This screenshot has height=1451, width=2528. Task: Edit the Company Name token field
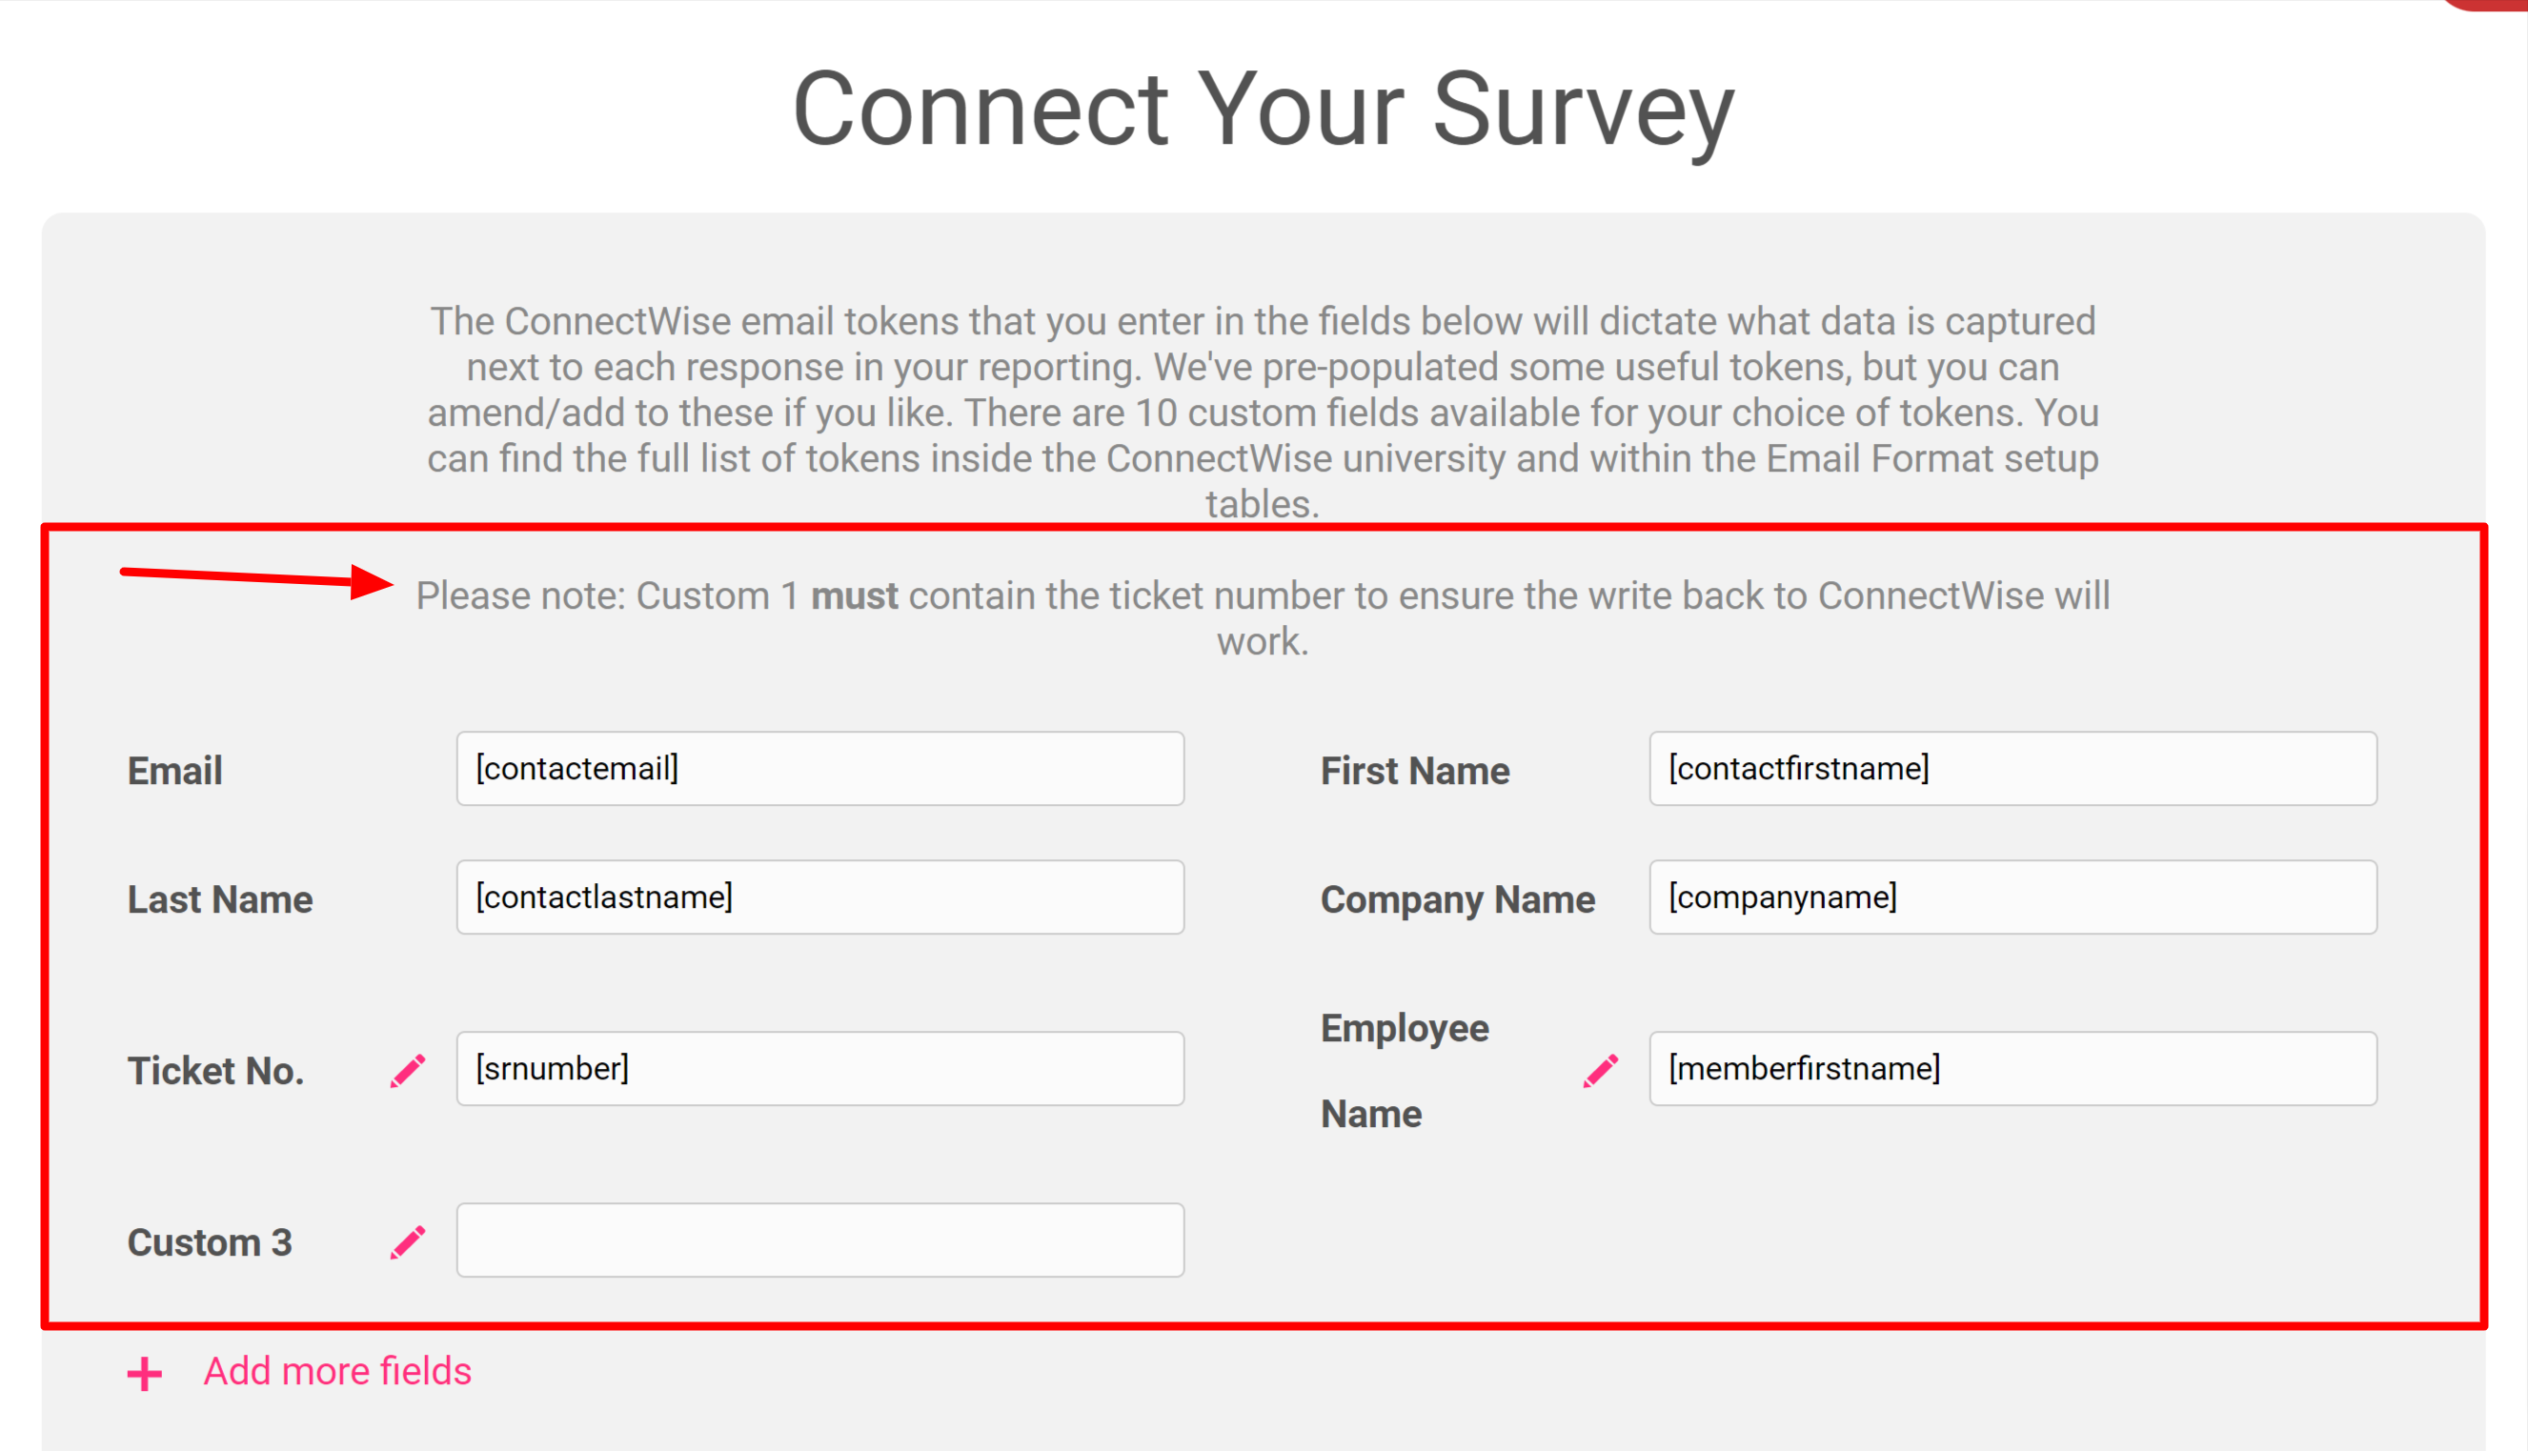point(2012,897)
